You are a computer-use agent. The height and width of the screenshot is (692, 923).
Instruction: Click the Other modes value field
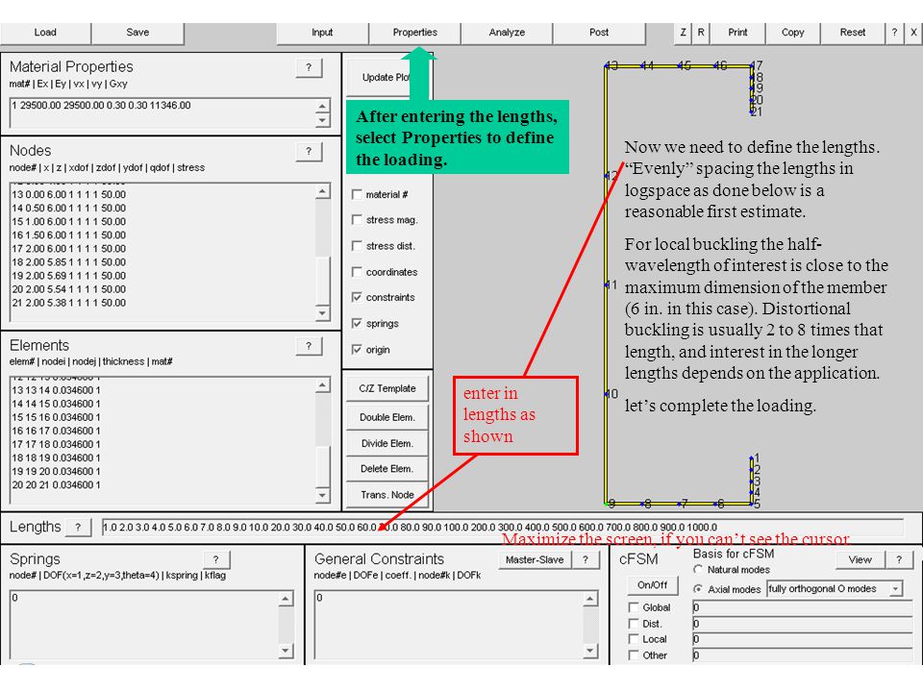802,655
